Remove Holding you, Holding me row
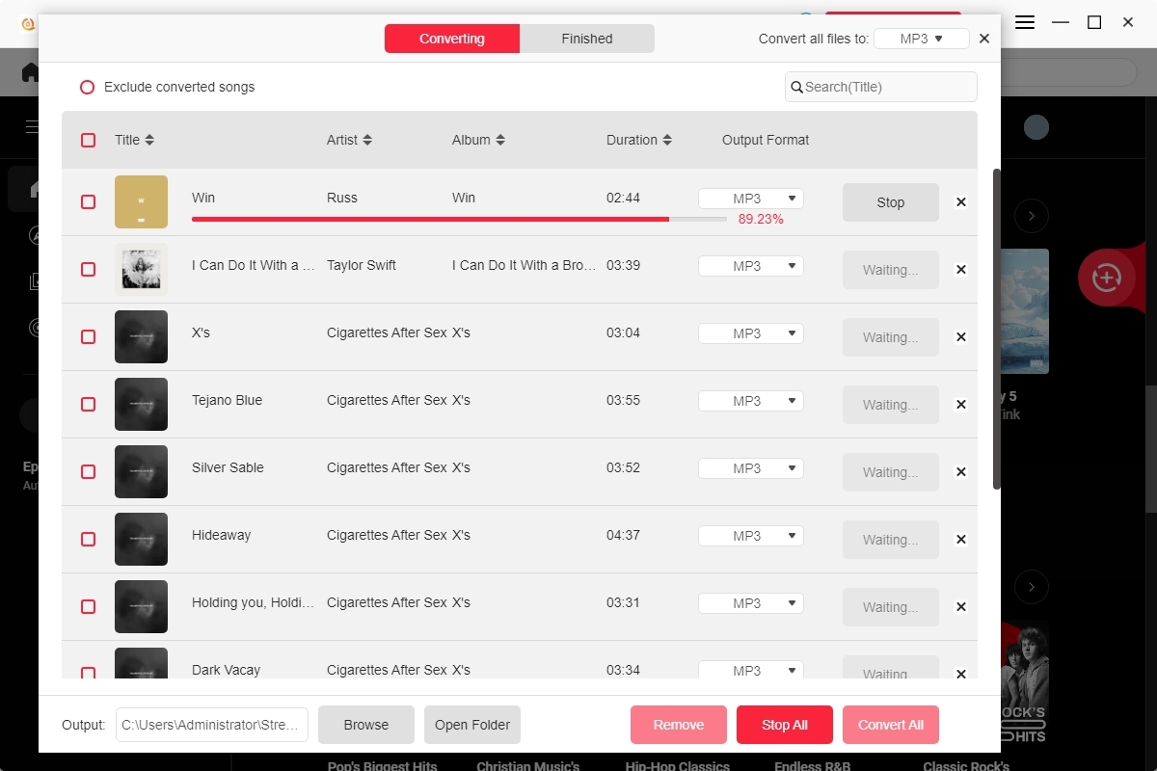Viewport: 1157px width, 771px height. click(960, 607)
